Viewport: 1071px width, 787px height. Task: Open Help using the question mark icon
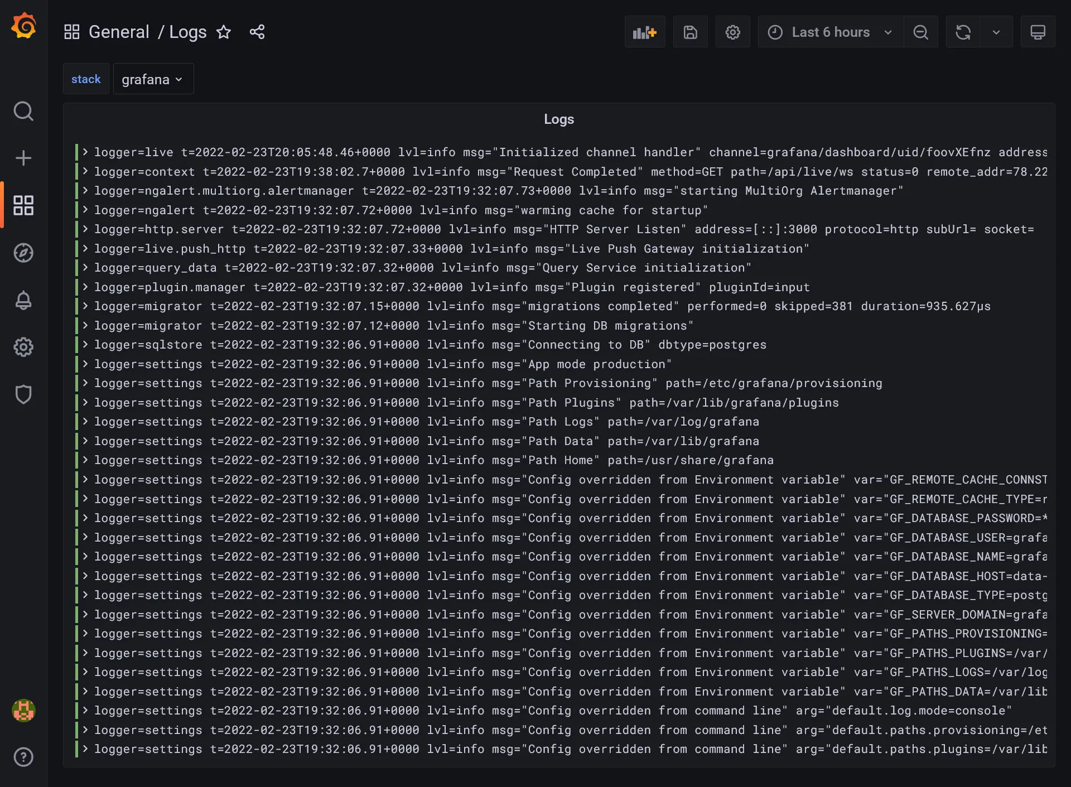[23, 757]
